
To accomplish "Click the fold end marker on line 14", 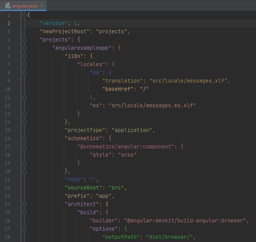I will click(x=25, y=122).
